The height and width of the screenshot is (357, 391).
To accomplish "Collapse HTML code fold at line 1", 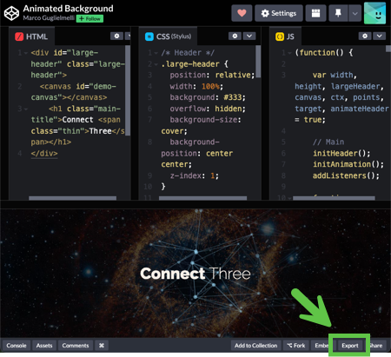I will (x=26, y=53).
